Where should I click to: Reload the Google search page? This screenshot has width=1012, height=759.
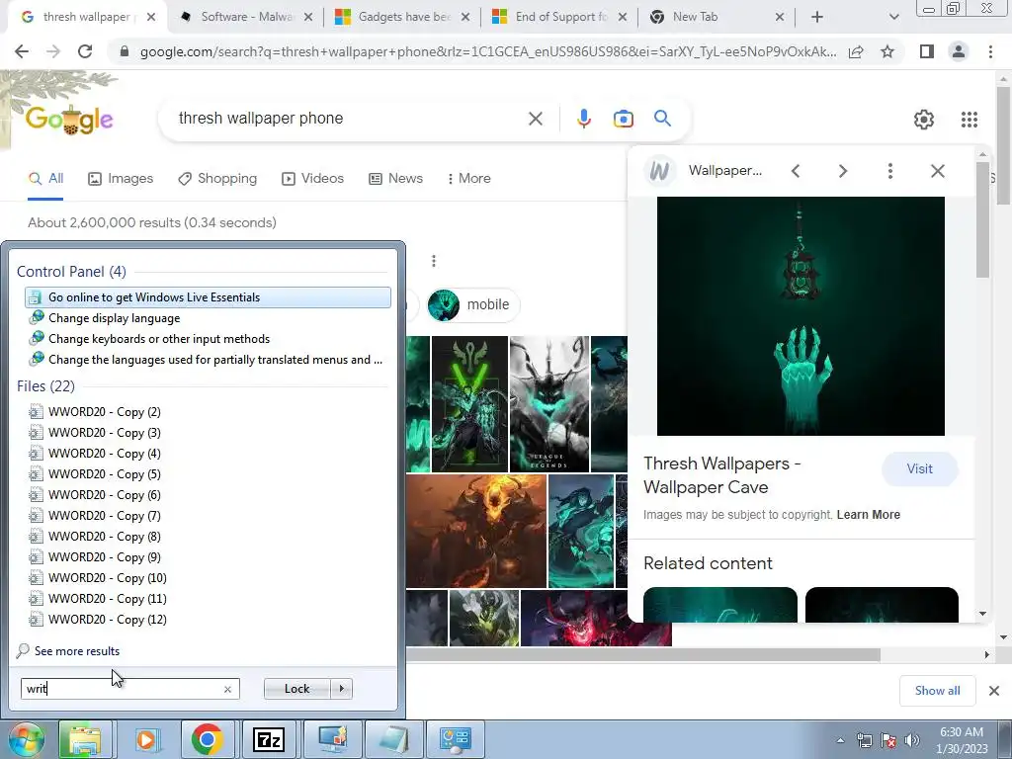(85, 51)
